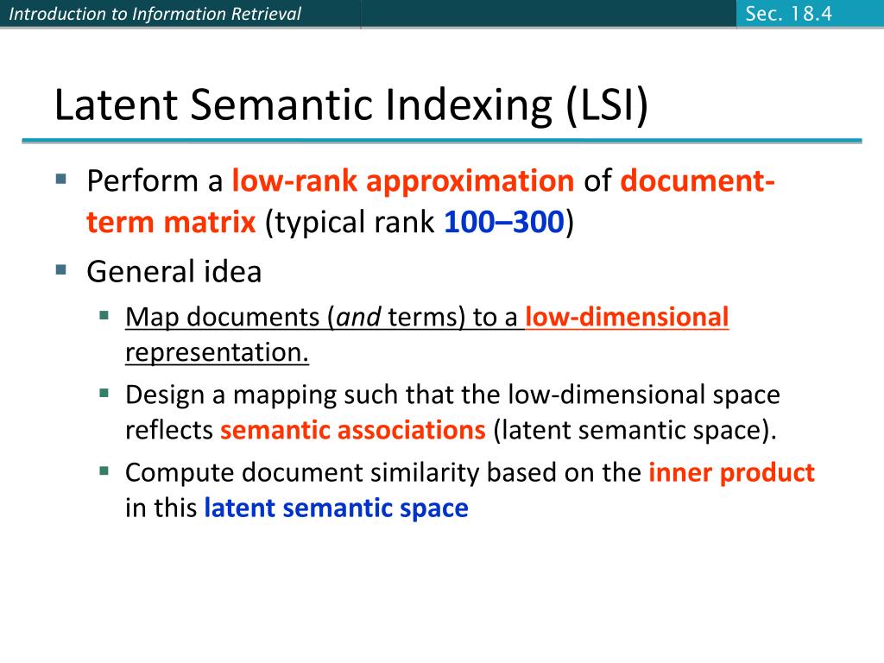Click the text '(typical rank'
The image size is (884, 663).
[350, 222]
